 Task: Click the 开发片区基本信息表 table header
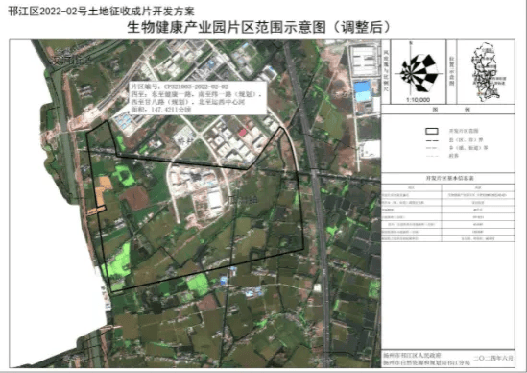click(x=449, y=178)
